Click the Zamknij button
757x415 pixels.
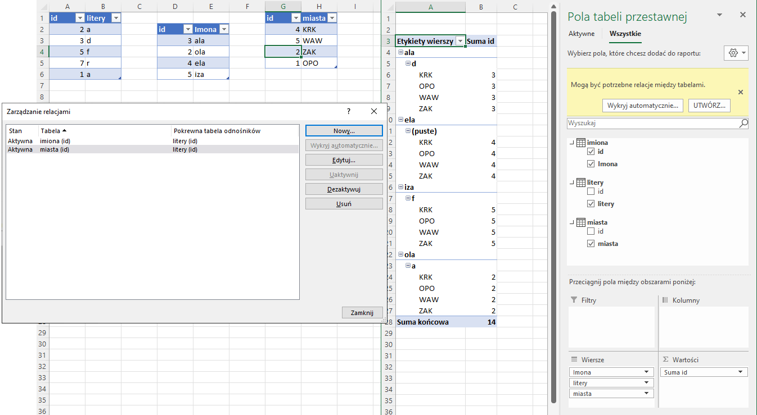362,313
